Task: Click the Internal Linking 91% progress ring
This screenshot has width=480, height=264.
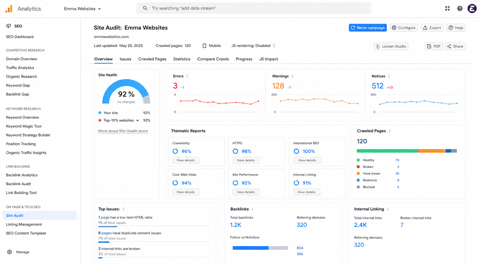Action: (296, 183)
